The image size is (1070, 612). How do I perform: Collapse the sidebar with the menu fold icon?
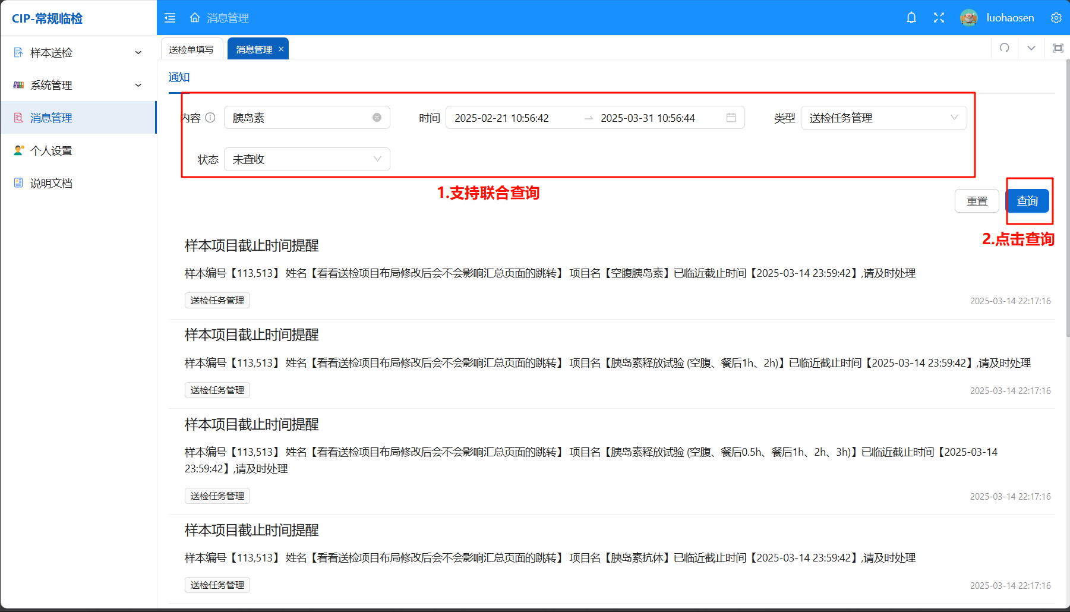[x=170, y=18]
